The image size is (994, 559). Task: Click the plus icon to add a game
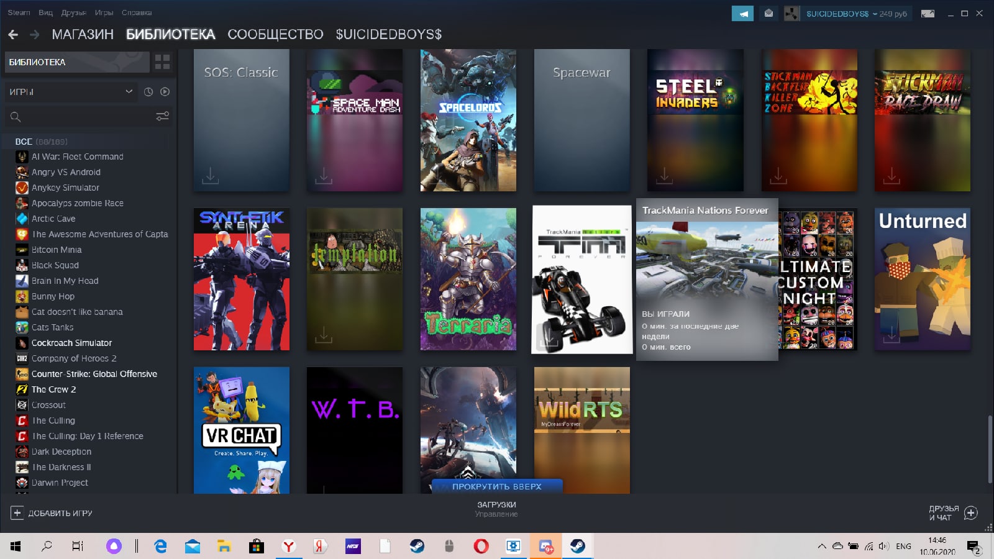coord(17,513)
